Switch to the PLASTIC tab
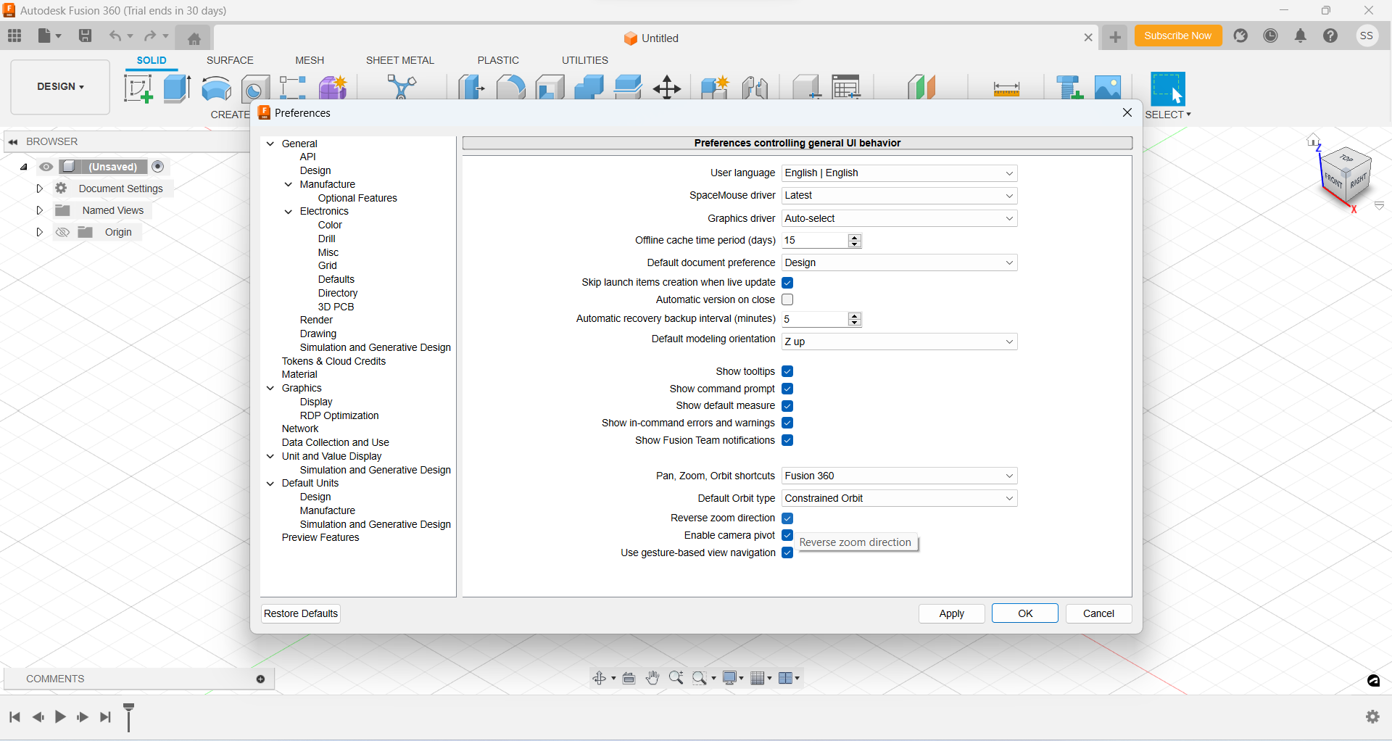The width and height of the screenshot is (1392, 741). point(498,60)
